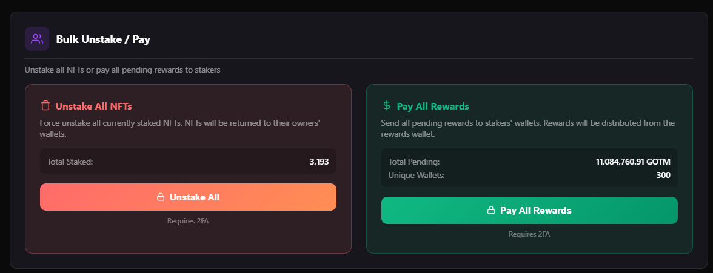Click the Total Staked label
Screen dimensions: 713x273
click(x=70, y=162)
